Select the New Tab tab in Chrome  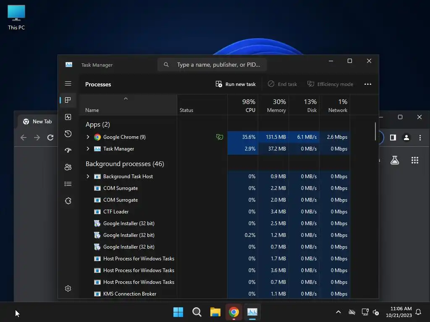[x=37, y=122]
